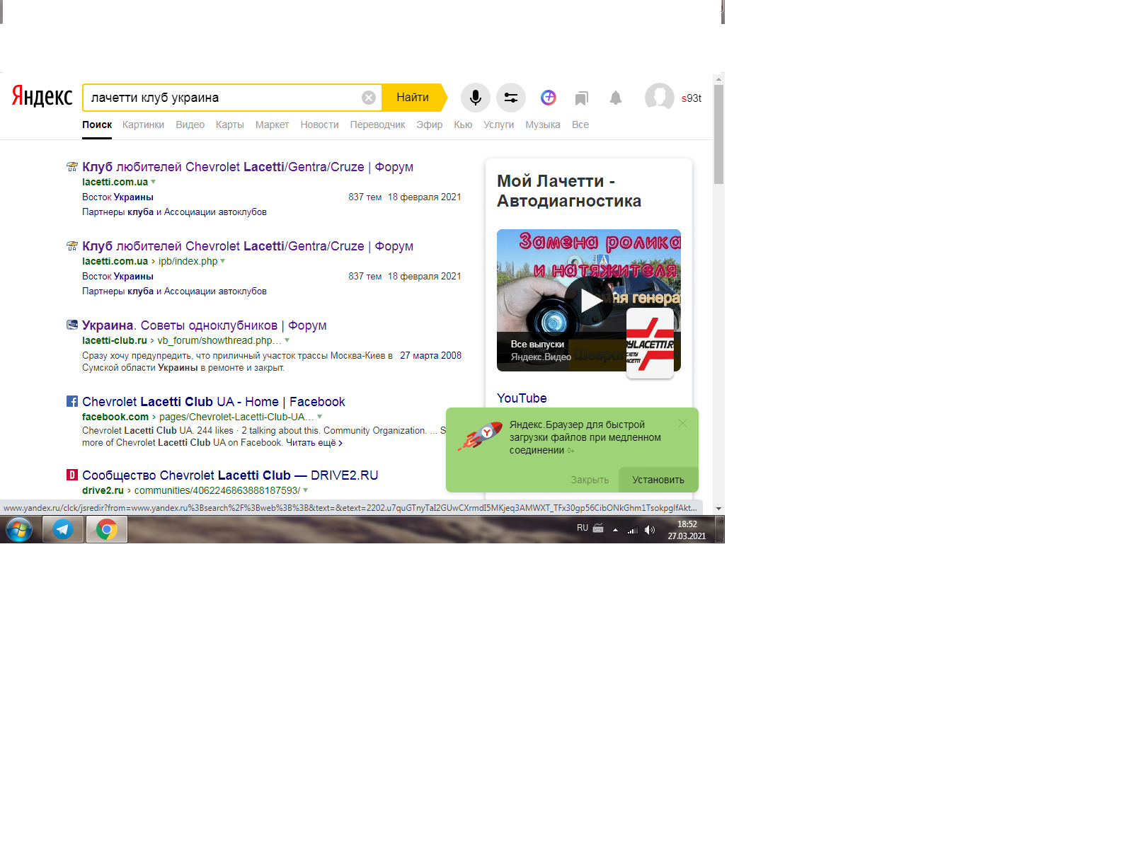Switch to Карты tab

(x=229, y=125)
